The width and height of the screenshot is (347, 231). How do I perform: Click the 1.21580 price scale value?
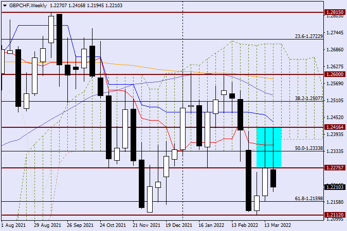click(335, 202)
